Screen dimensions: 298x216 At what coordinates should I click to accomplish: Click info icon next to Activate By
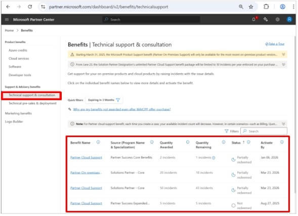point(282,142)
